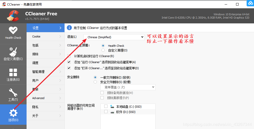The image size is (254, 129).
Task: Toggle 擦除集群提示 checkbox
Action: click(102, 98)
